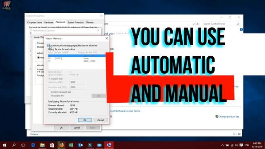
Task: Open the blue help question mark icon
Action: click(241, 29)
